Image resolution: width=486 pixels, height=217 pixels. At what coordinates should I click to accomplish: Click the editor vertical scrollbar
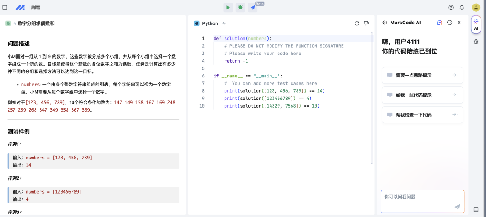pyautogui.click(x=373, y=98)
